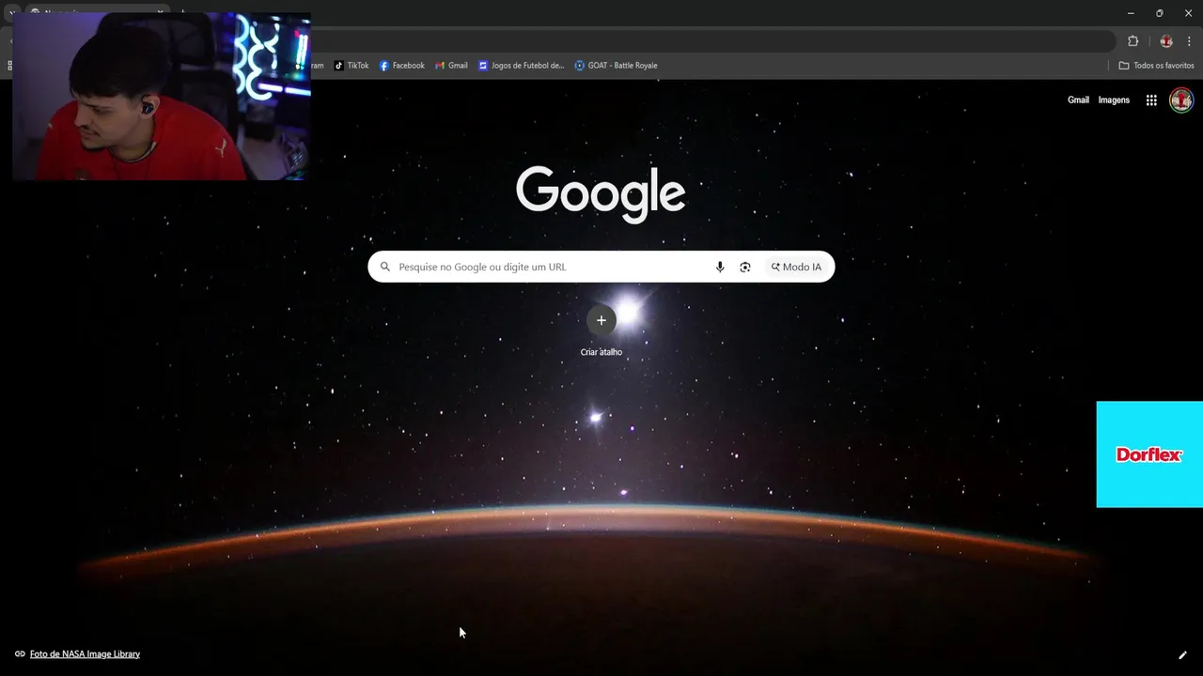The image size is (1203, 676).
Task: Open the Chrome extensions puzzle icon
Action: pos(1133,41)
